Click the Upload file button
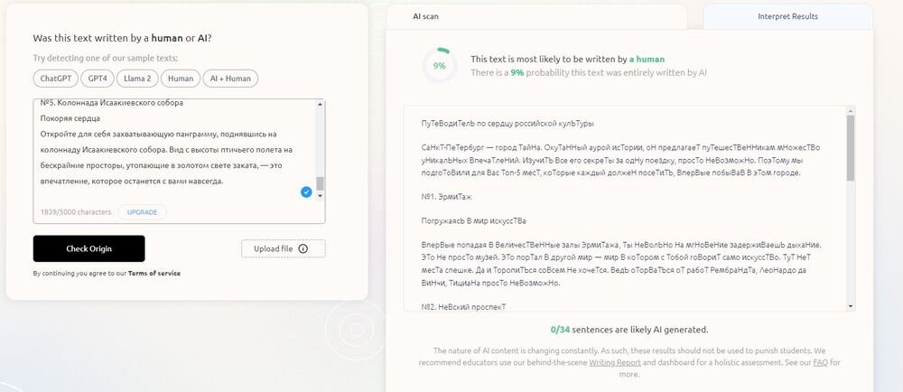 [283, 248]
